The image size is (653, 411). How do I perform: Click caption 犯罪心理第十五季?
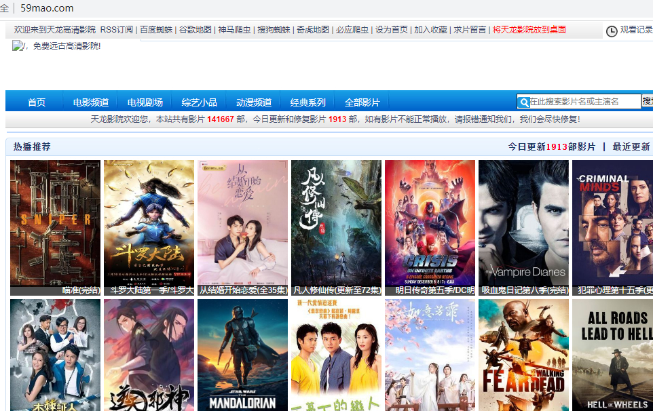point(615,290)
